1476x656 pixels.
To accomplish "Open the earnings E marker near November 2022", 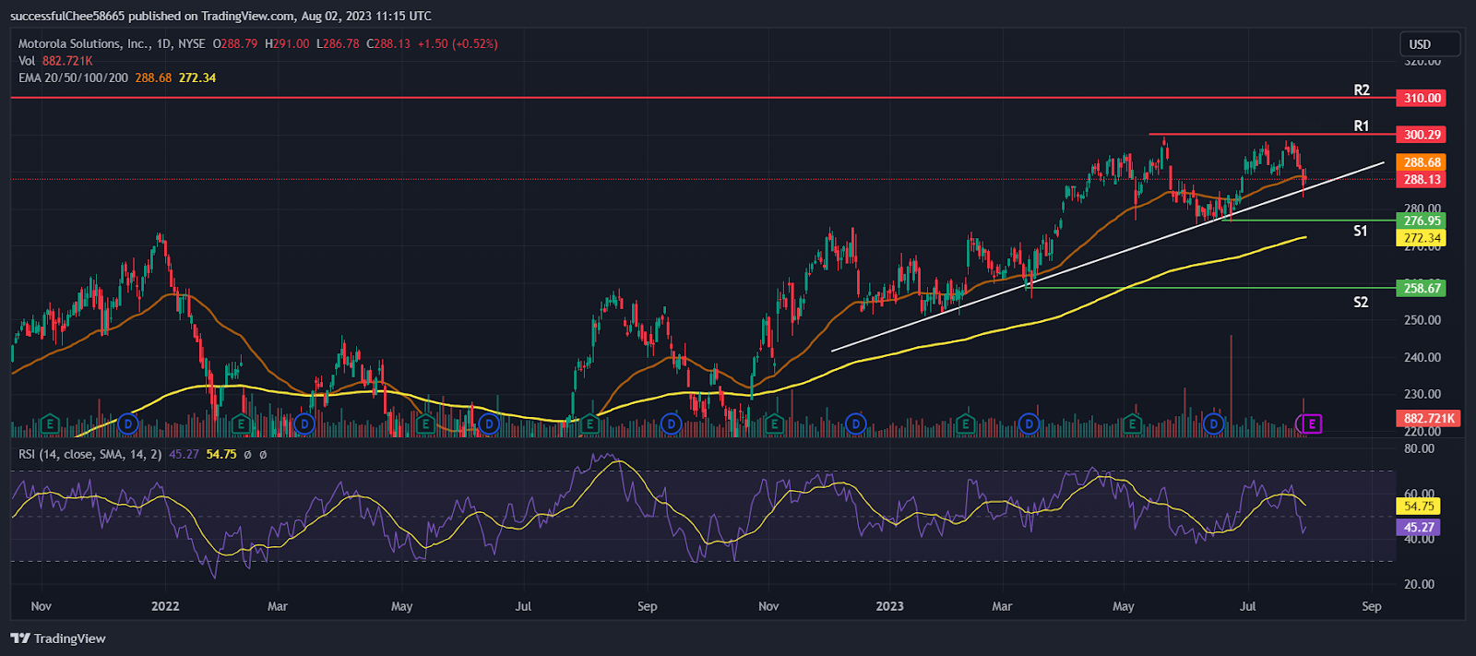I will [x=774, y=424].
